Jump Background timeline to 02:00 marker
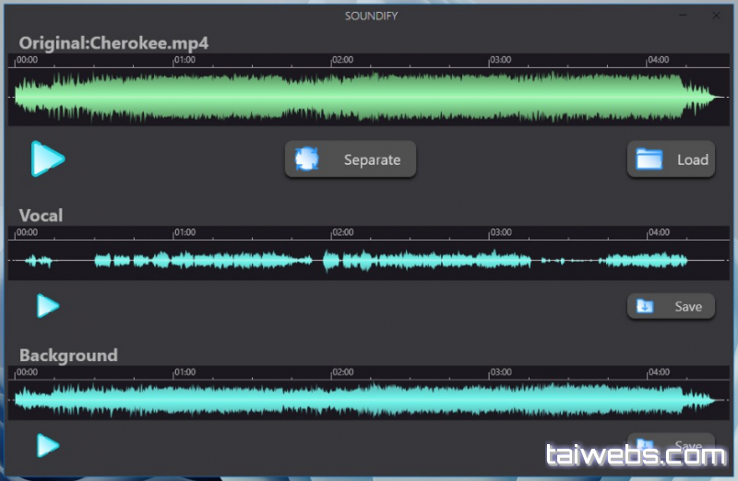The image size is (738, 481). (x=342, y=372)
